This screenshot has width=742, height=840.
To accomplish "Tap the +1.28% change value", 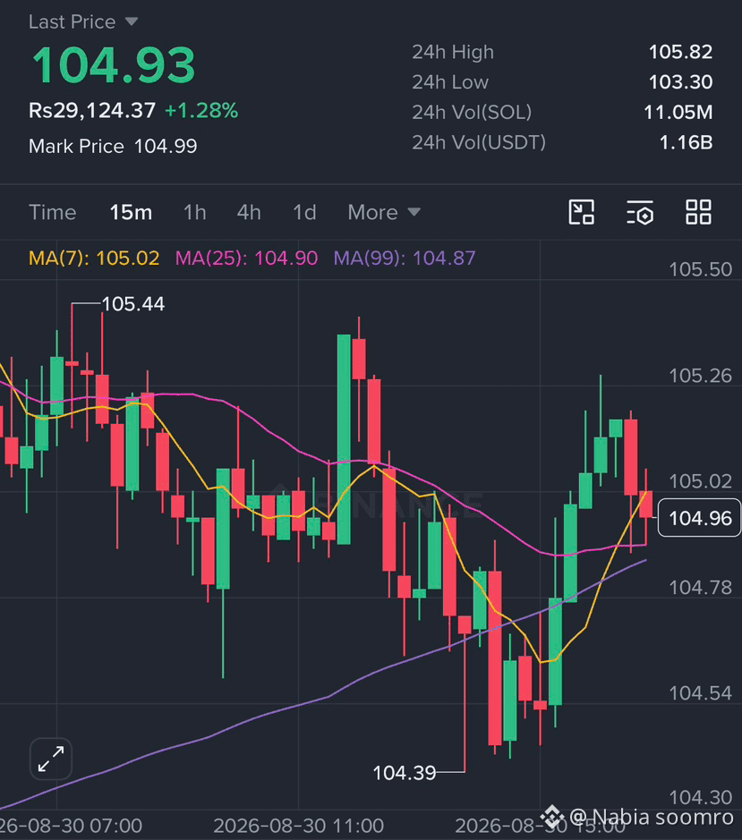I will [201, 111].
